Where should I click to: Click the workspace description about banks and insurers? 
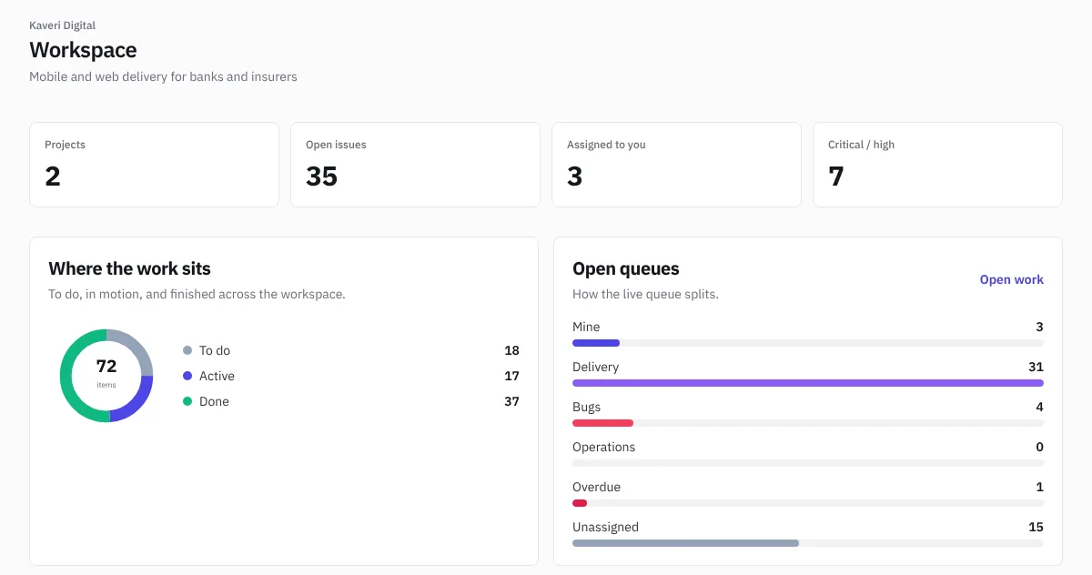163,76
